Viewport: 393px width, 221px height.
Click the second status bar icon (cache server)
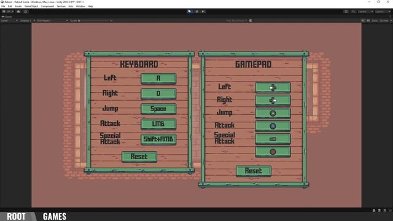click(x=379, y=211)
